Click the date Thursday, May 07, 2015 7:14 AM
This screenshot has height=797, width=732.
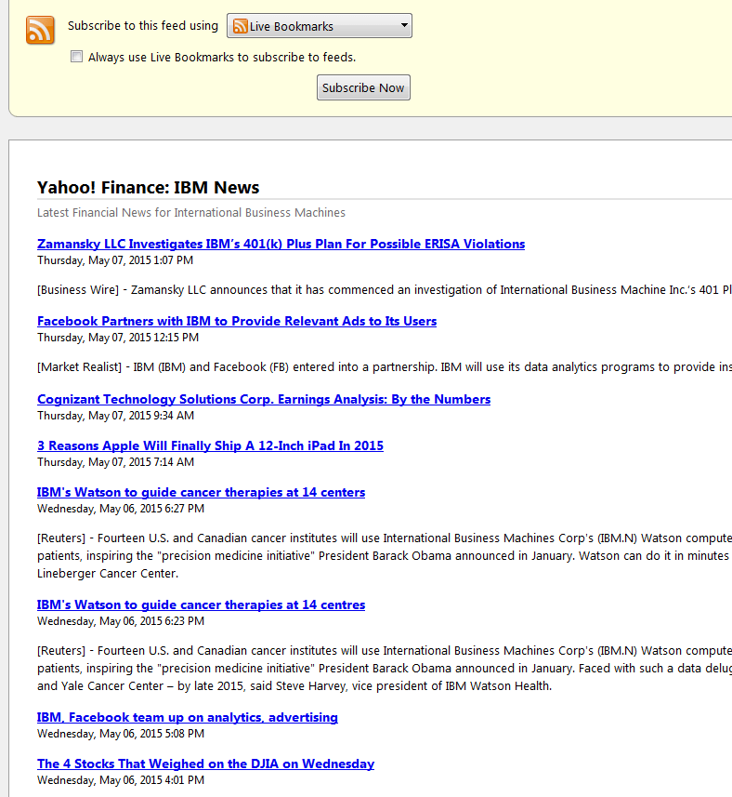click(116, 462)
